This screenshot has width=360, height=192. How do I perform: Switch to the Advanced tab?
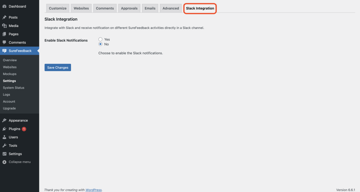171,8
